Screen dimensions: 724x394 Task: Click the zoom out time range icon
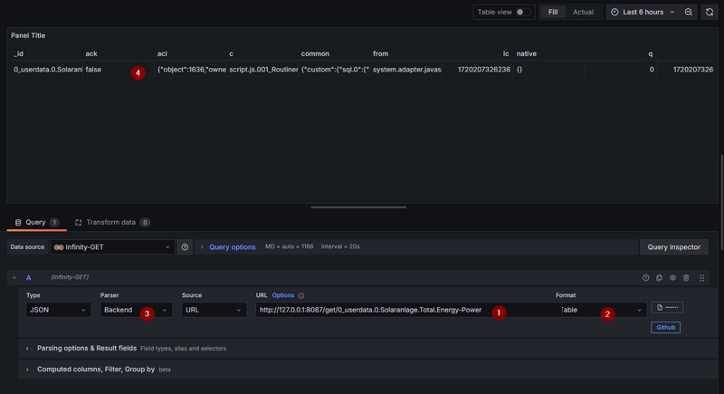[x=688, y=12]
